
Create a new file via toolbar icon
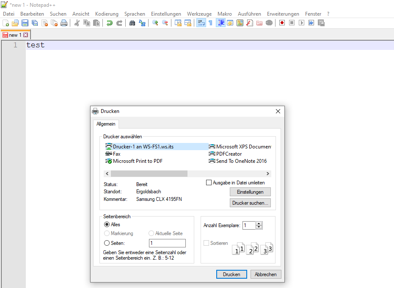point(6,23)
